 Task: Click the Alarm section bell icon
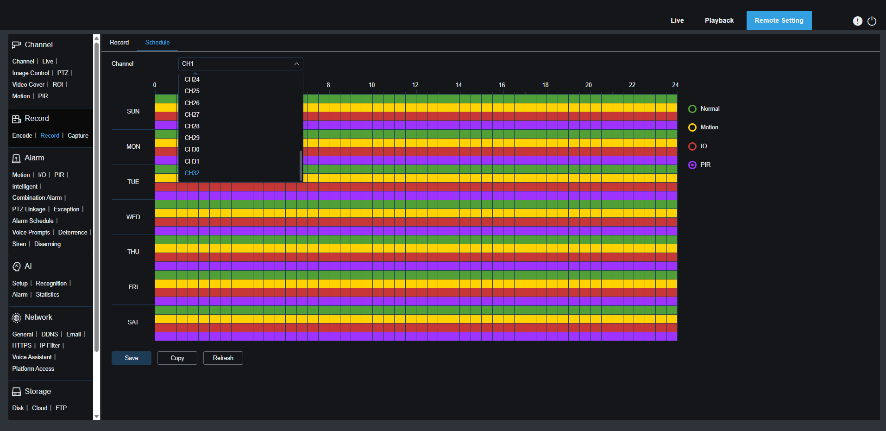click(x=16, y=158)
